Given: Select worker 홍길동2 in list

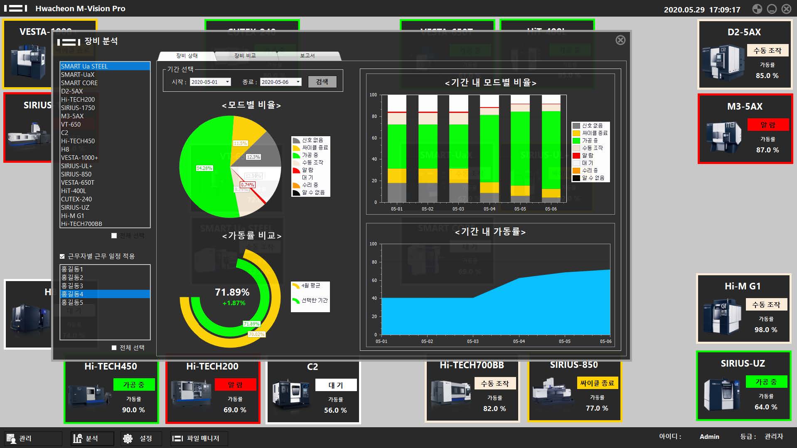Looking at the screenshot, I should tap(105, 277).
